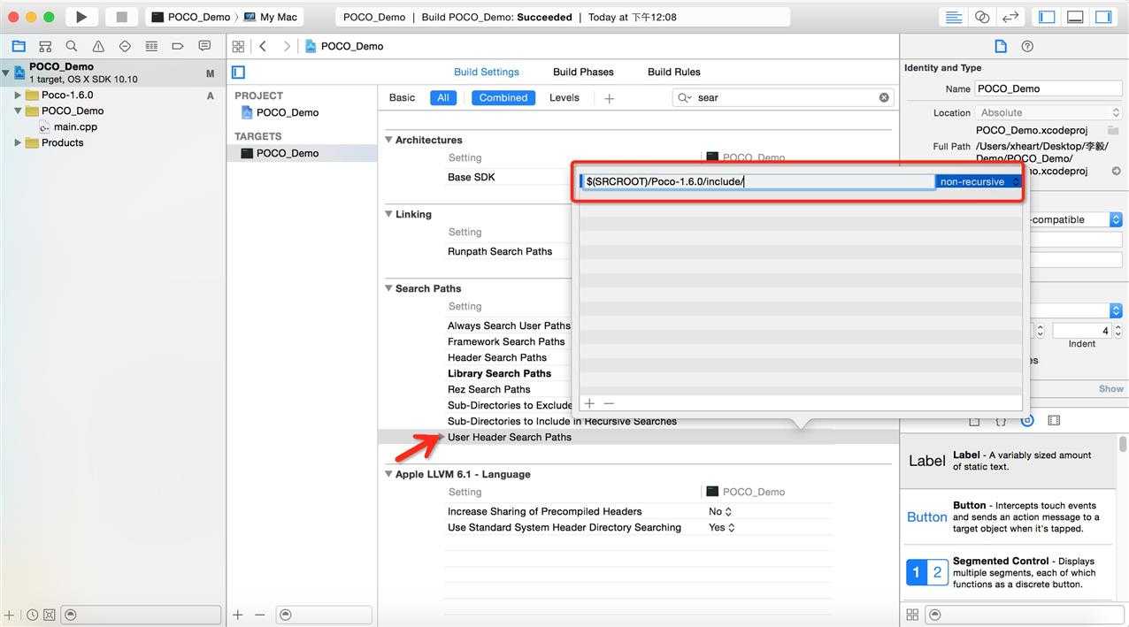
Task: Add a new search path entry in popover
Action: pyautogui.click(x=589, y=403)
